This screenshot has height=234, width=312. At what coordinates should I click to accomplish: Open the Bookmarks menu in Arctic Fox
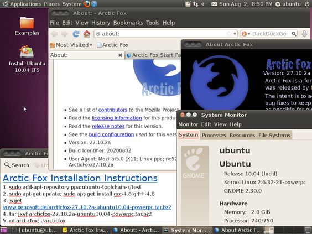[128, 23]
